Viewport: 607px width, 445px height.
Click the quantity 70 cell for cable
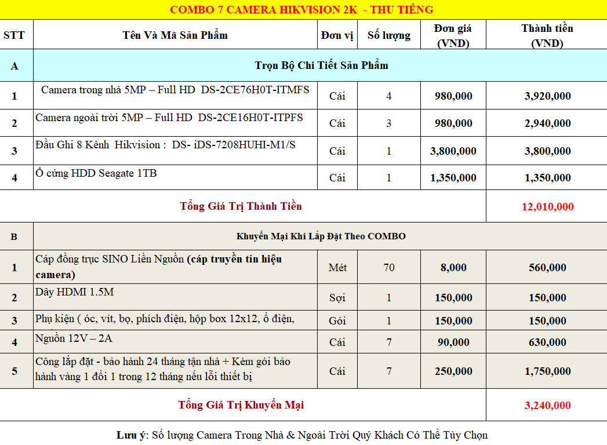(x=388, y=268)
